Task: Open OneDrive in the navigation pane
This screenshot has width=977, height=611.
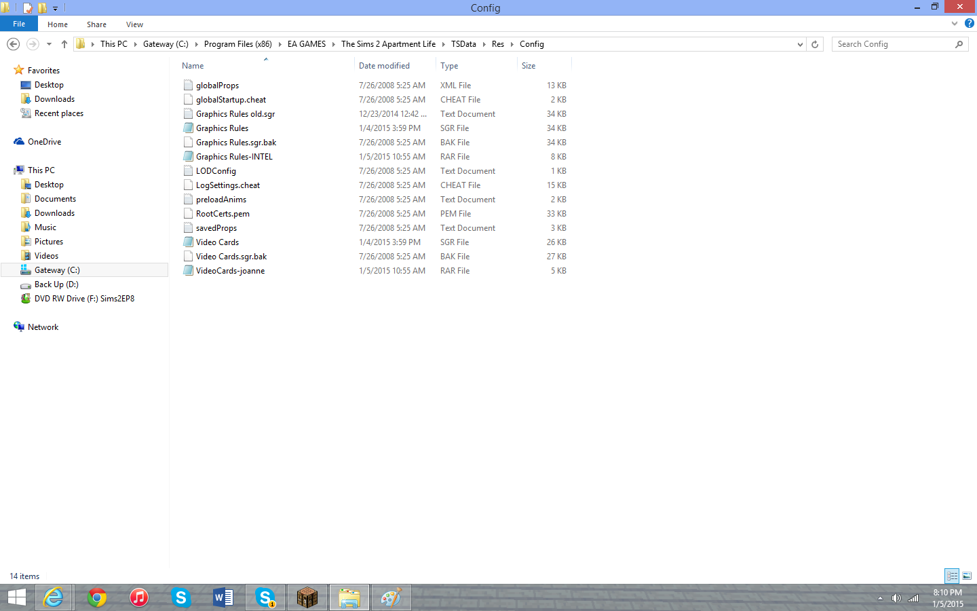Action: [x=44, y=142]
